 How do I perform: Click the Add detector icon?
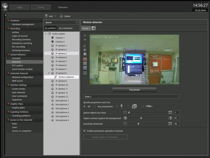46,16
